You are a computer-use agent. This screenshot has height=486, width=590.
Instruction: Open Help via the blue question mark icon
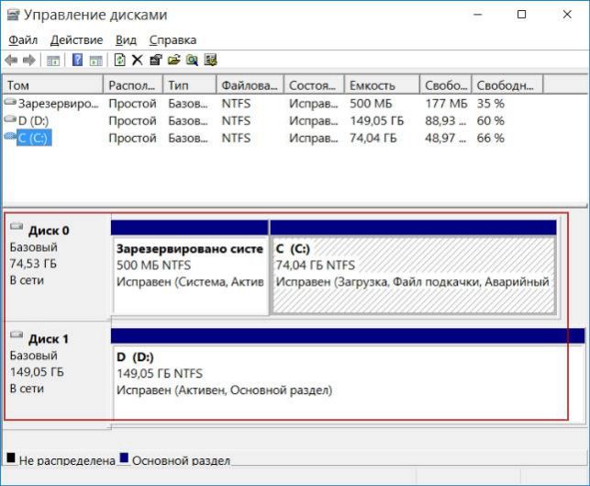pos(77,60)
